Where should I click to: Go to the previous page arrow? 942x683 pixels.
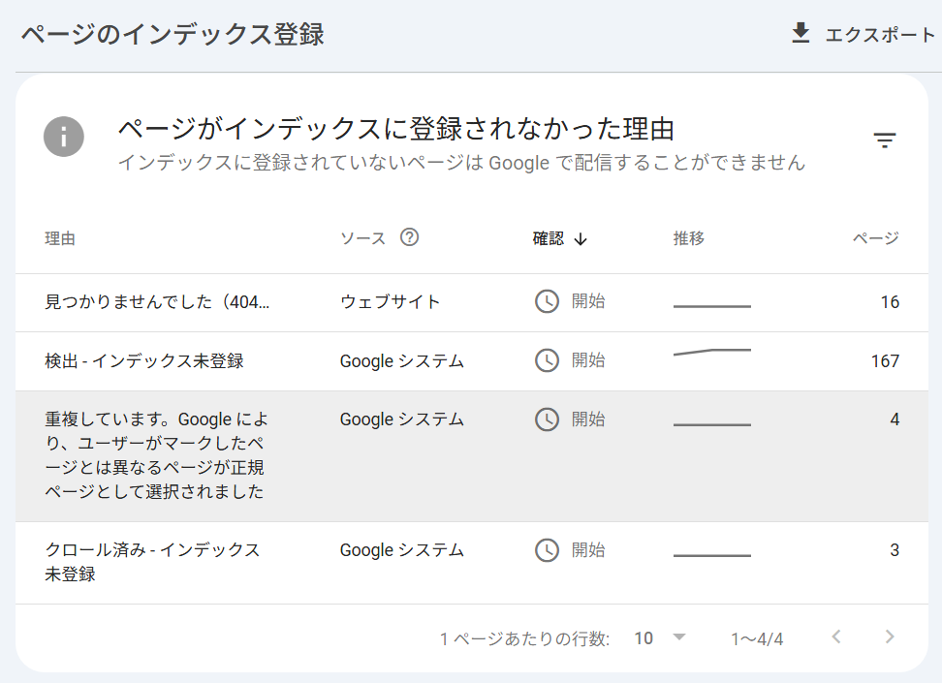pyautogui.click(x=836, y=637)
